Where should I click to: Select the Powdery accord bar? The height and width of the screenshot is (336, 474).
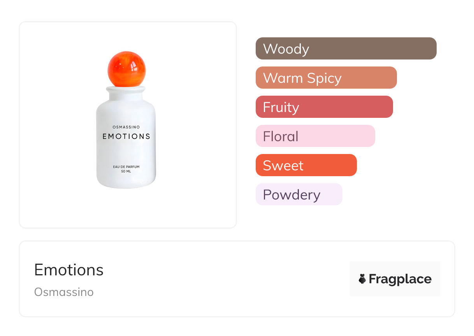(298, 194)
